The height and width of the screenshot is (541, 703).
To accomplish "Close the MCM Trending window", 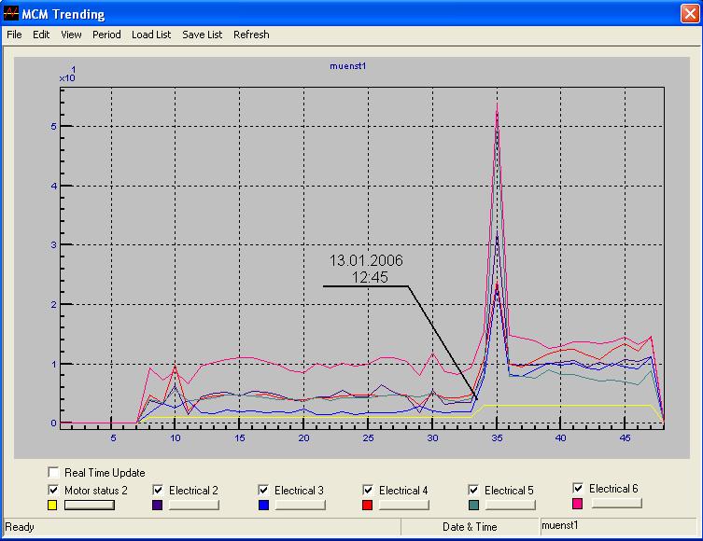I will [x=688, y=14].
